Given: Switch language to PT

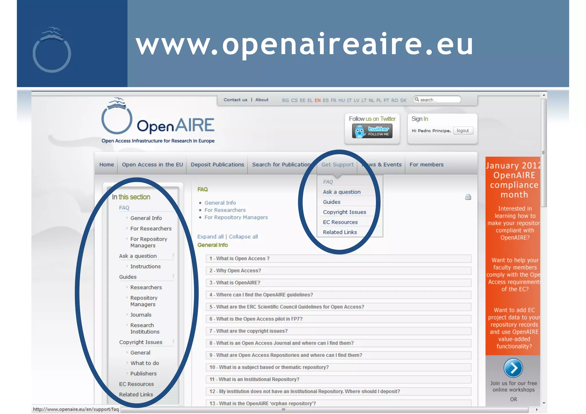Looking at the screenshot, I should (386, 100).
